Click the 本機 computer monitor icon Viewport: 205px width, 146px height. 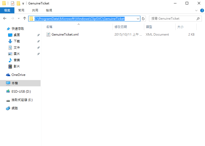(8, 83)
